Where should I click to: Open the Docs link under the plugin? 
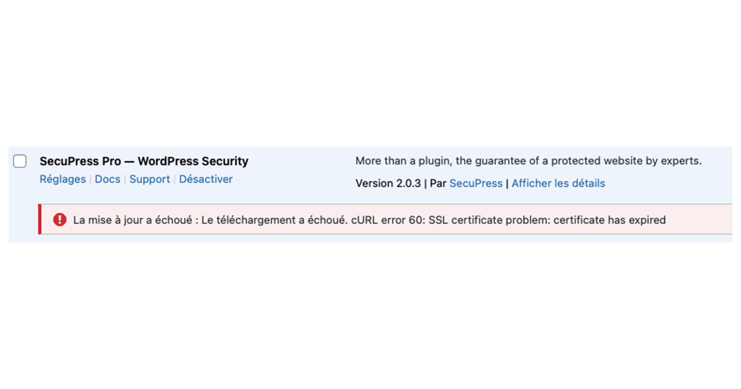[107, 179]
